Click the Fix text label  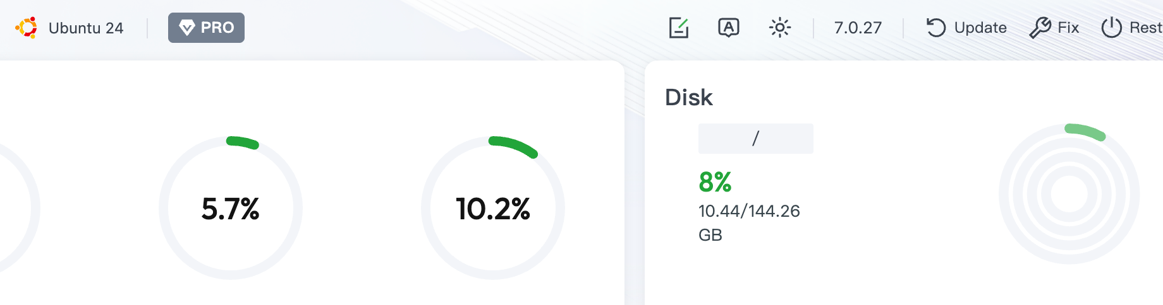click(x=1068, y=28)
